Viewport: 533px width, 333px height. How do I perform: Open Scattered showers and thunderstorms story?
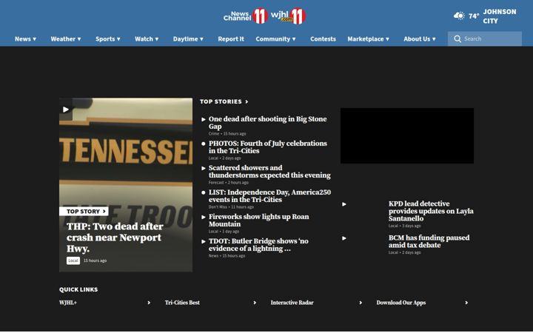pos(269,172)
